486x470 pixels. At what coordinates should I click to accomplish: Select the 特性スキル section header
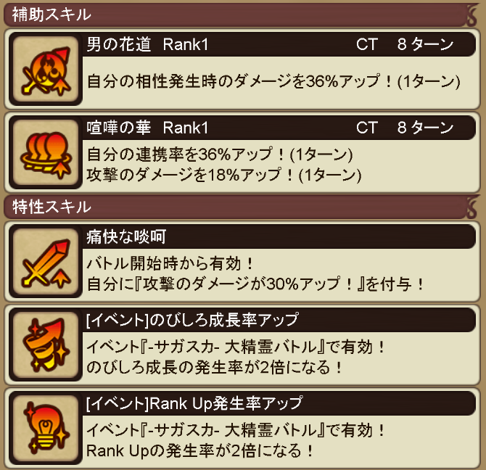coord(241,207)
